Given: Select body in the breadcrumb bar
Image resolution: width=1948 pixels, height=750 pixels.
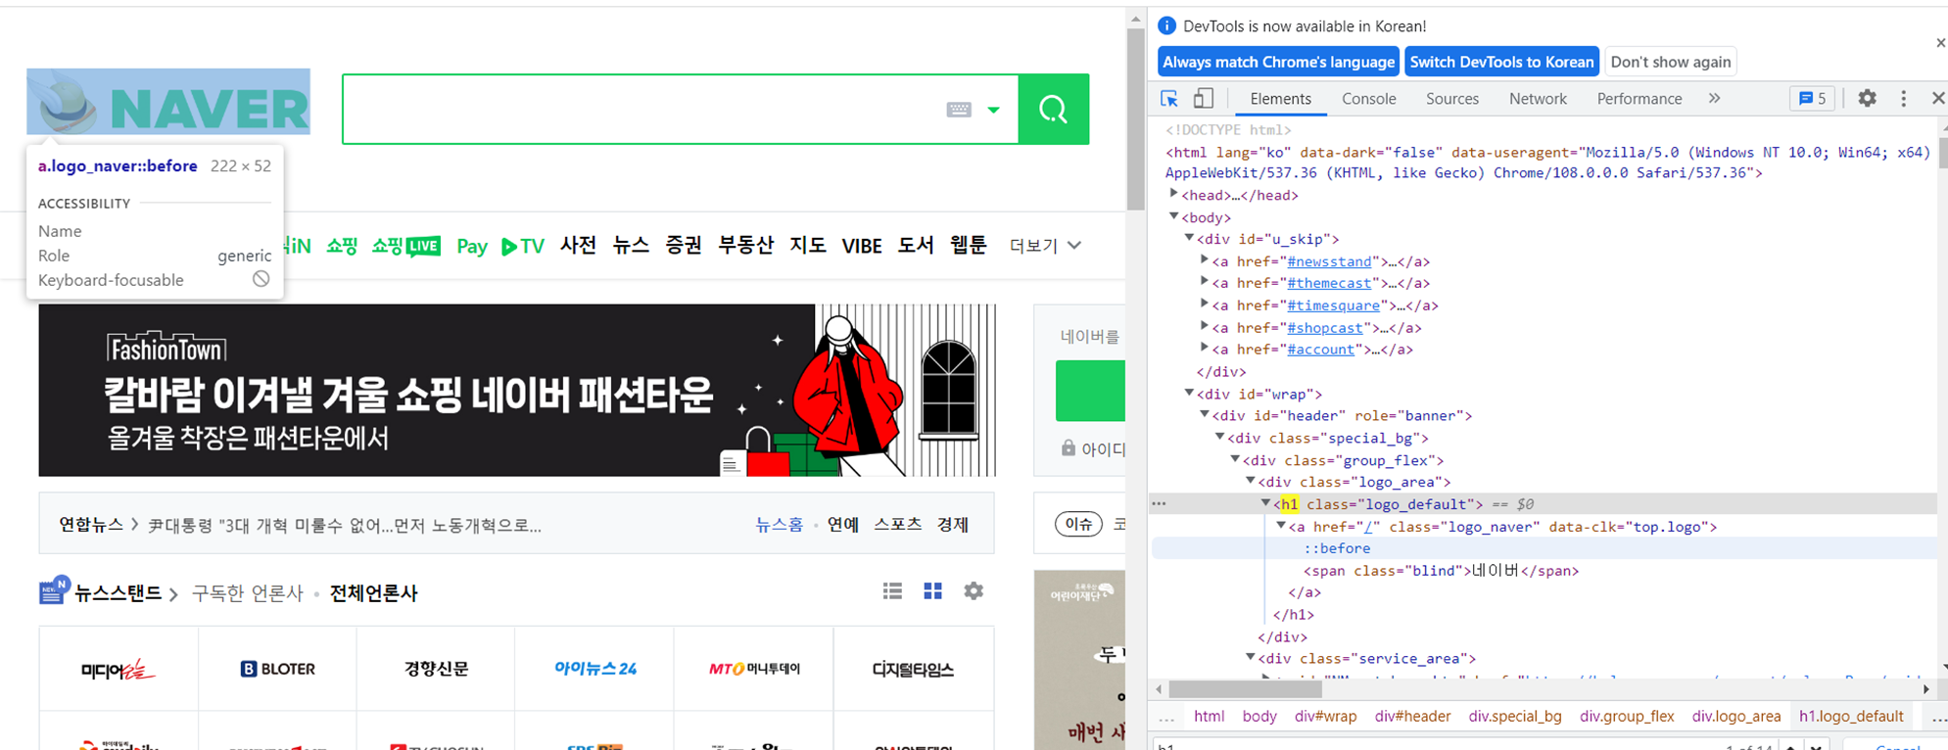Looking at the screenshot, I should point(1259,717).
